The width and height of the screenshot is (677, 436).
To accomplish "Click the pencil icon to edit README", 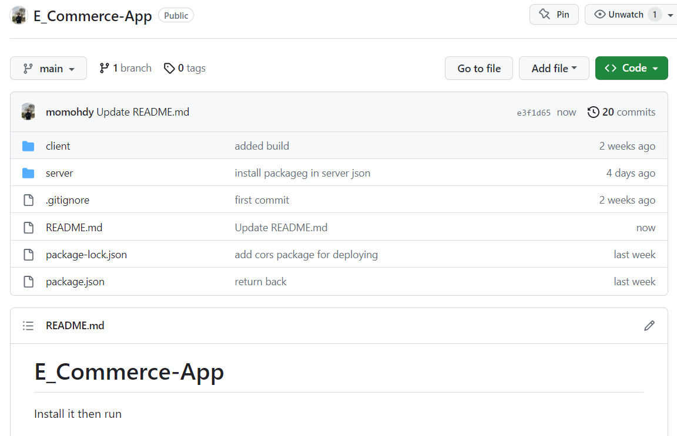I will pos(649,326).
